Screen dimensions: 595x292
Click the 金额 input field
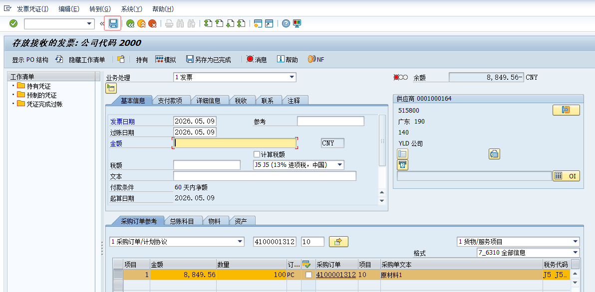click(235, 143)
